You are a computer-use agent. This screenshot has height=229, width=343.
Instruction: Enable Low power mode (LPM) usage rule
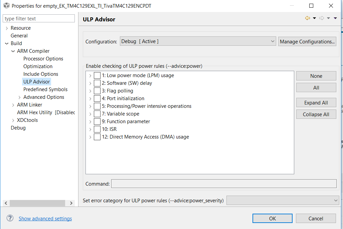97,75
